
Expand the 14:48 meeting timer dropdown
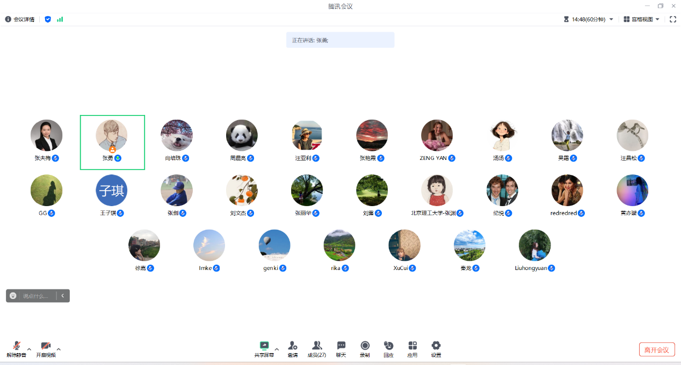611,19
